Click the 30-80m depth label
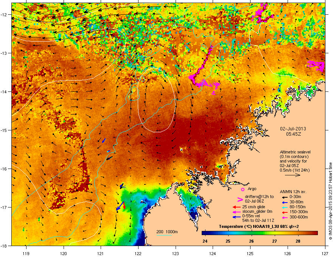The height and width of the screenshot is (257, 333). 296,202
